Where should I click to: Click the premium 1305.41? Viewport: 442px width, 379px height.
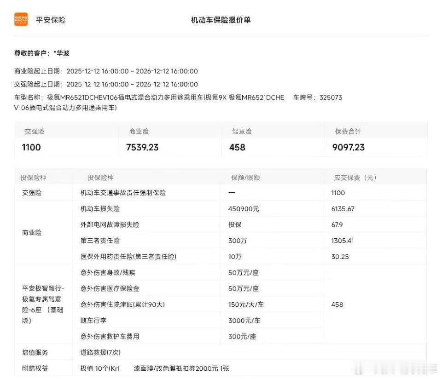coord(342,241)
